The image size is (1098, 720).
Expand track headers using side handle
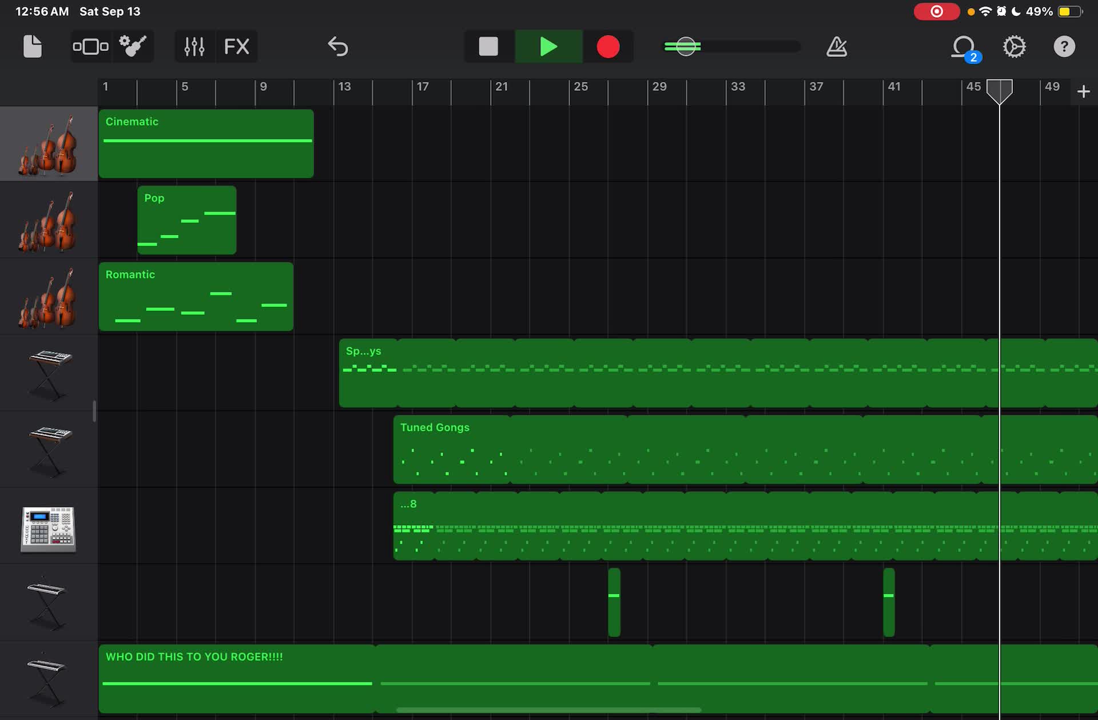(94, 411)
